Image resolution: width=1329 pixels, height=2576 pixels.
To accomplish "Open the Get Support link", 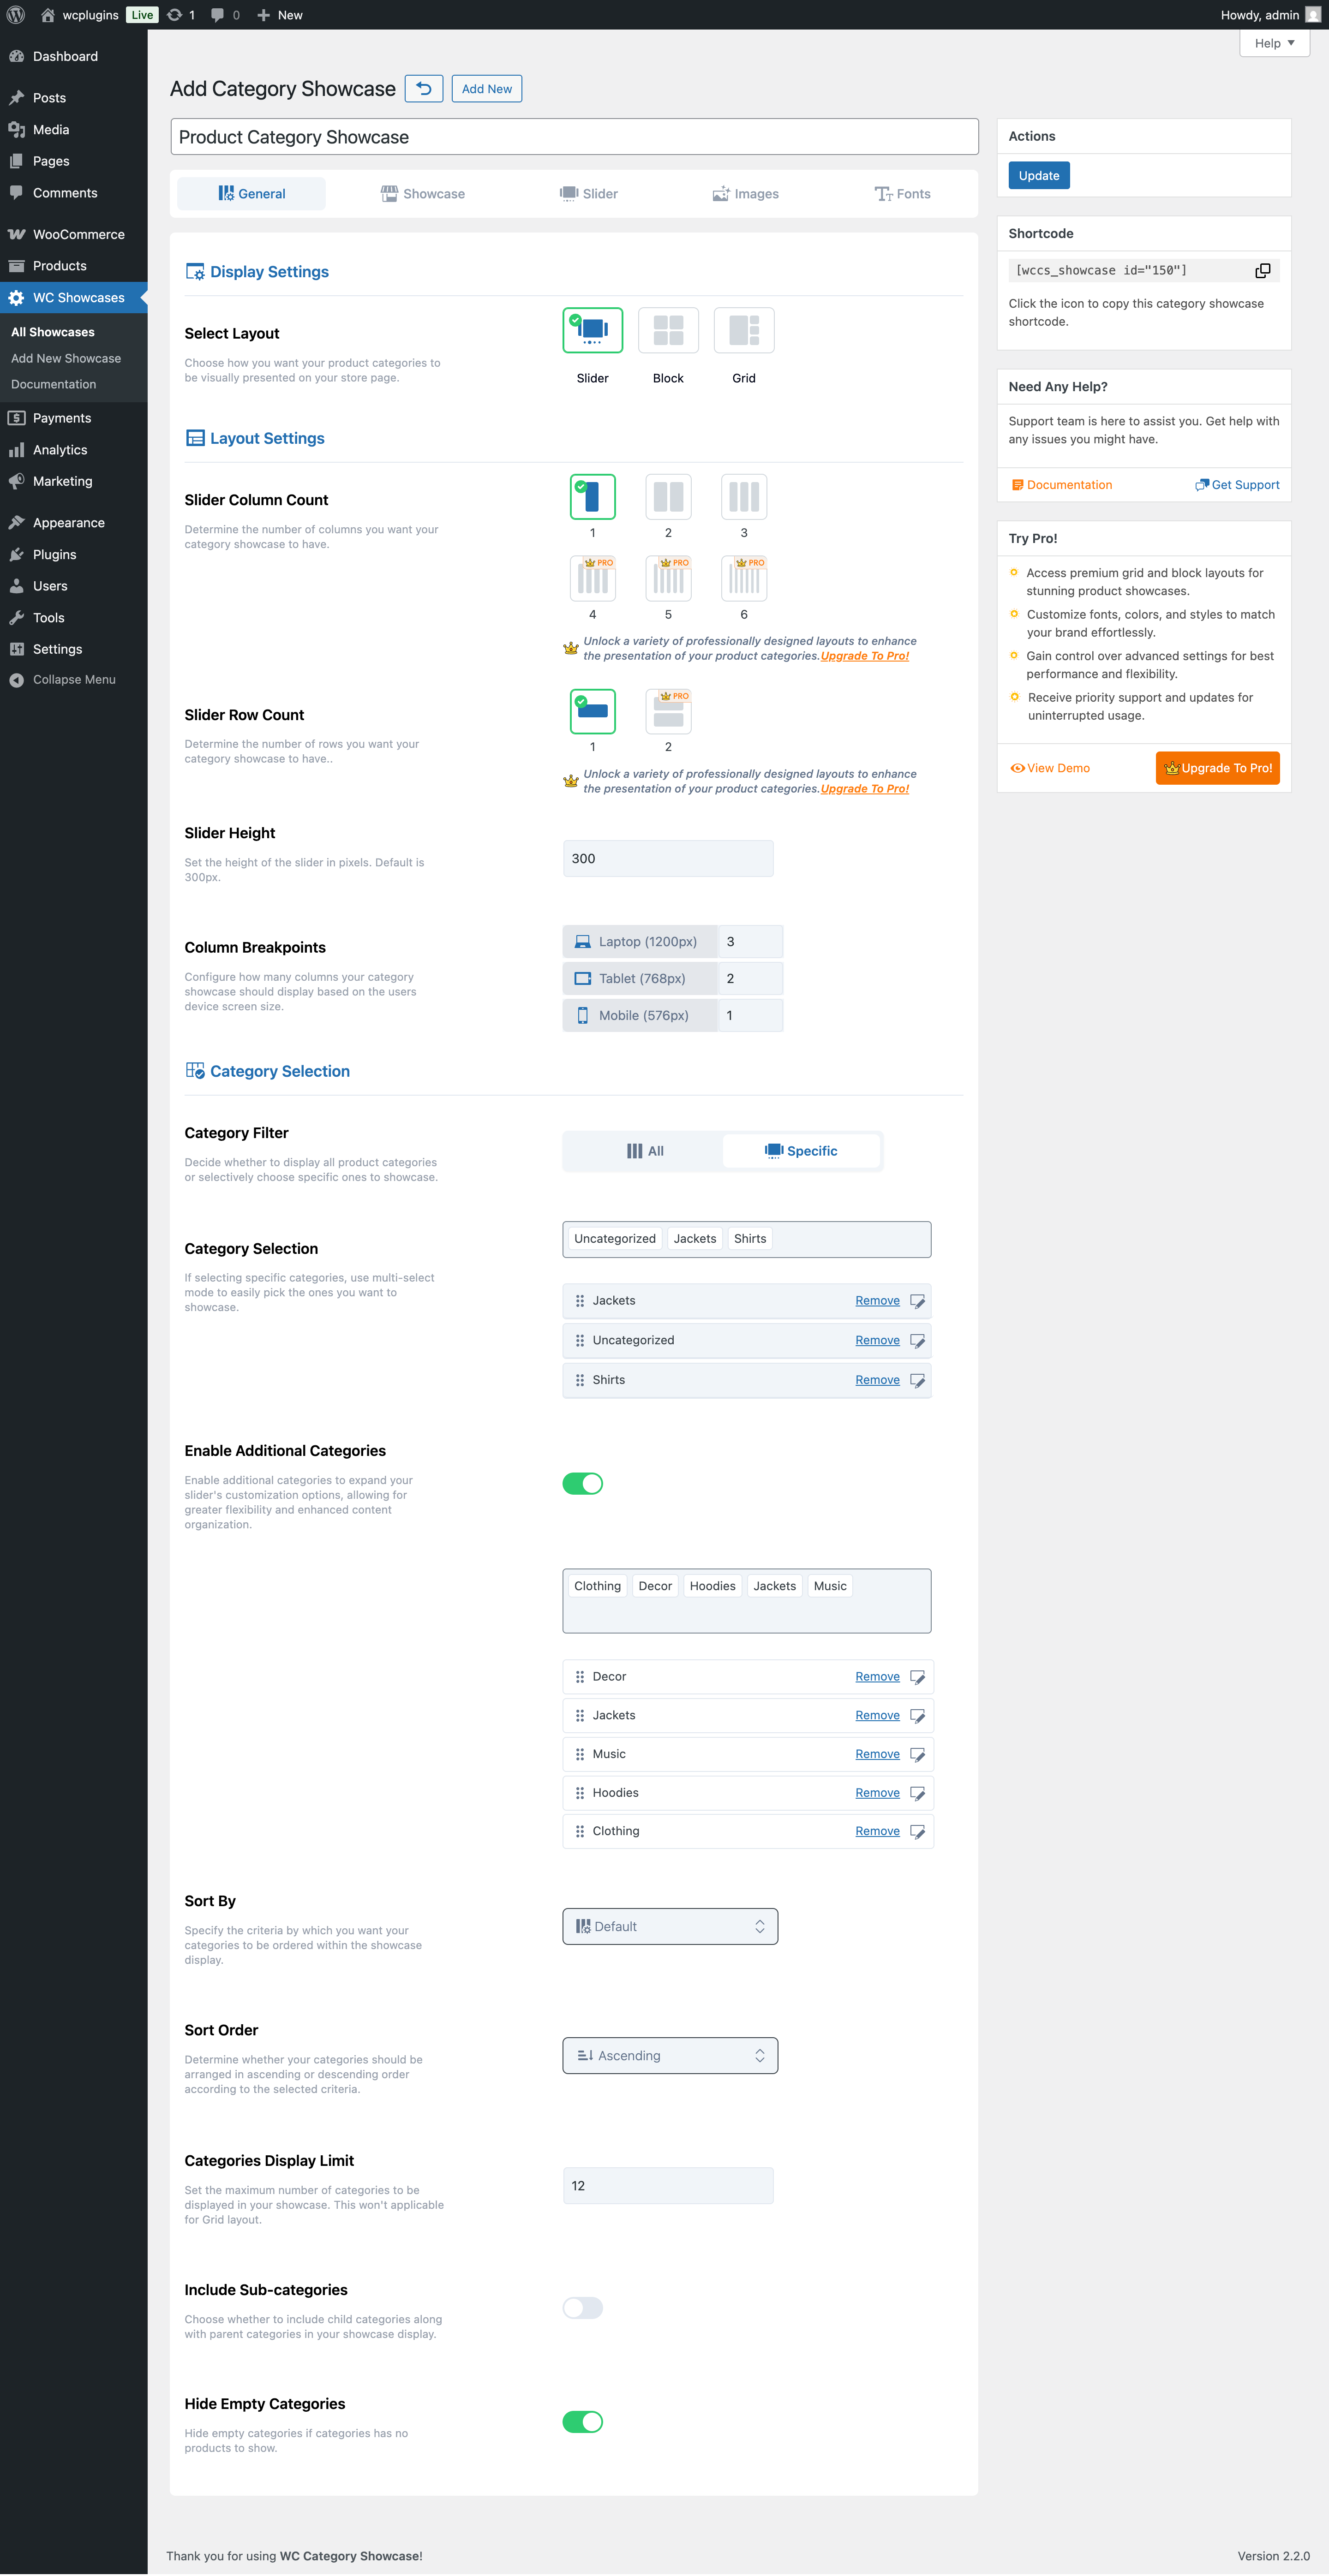I will coord(1237,485).
